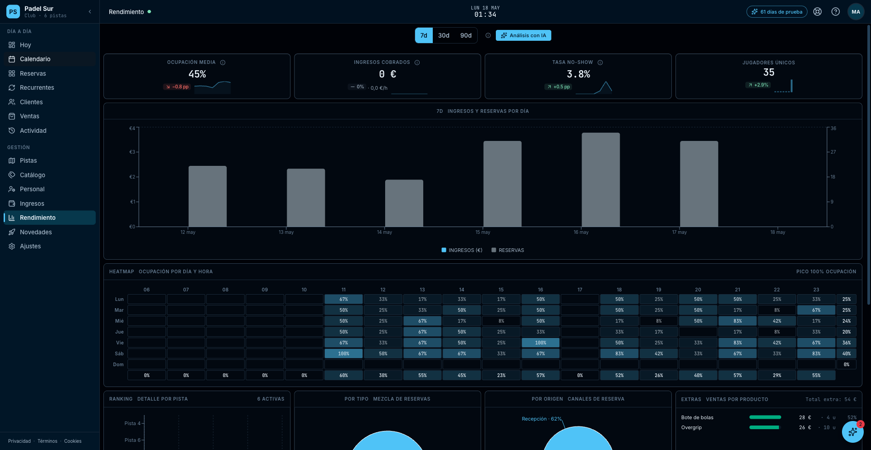The height and width of the screenshot is (450, 871).
Task: Click the Ajustes gear icon
Action: pos(12,246)
